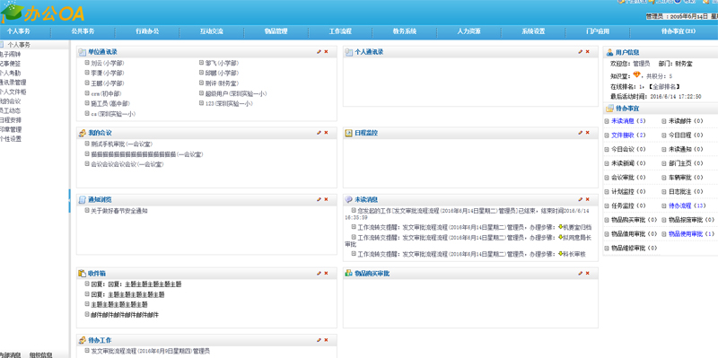The width and height of the screenshot is (718, 358).
Task: Edit the 我的会议 panel with pencil icon
Action: click(319, 132)
